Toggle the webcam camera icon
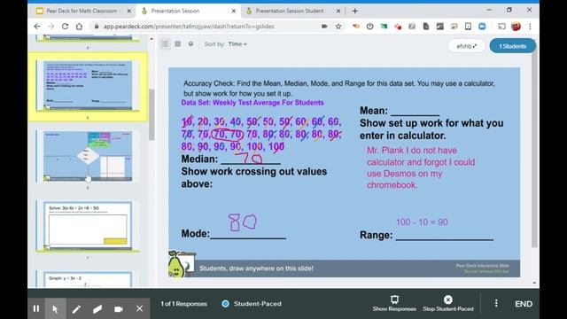 click(118, 309)
